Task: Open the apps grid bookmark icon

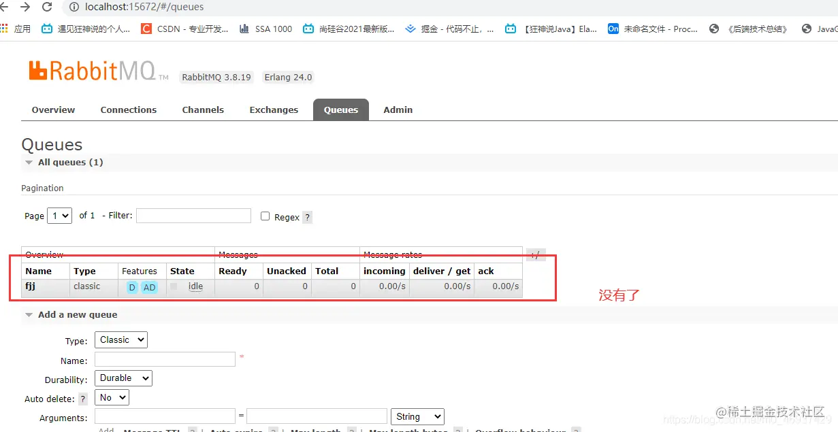Action: [4, 29]
